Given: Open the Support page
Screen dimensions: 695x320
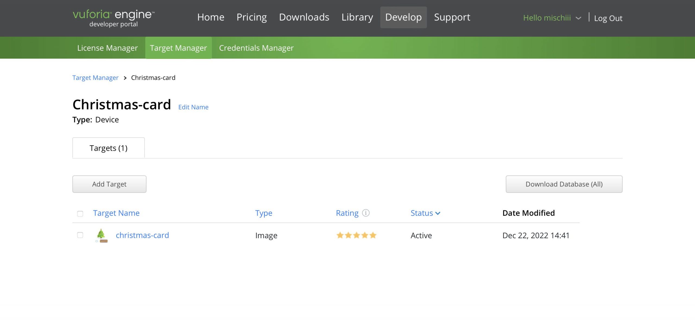Looking at the screenshot, I should point(452,17).
